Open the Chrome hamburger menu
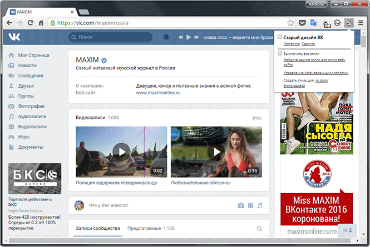This screenshot has width=370, height=247. click(x=361, y=23)
